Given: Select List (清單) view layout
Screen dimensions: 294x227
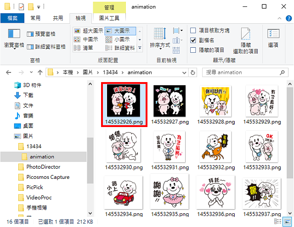Looking at the screenshot, I should 83,48.
